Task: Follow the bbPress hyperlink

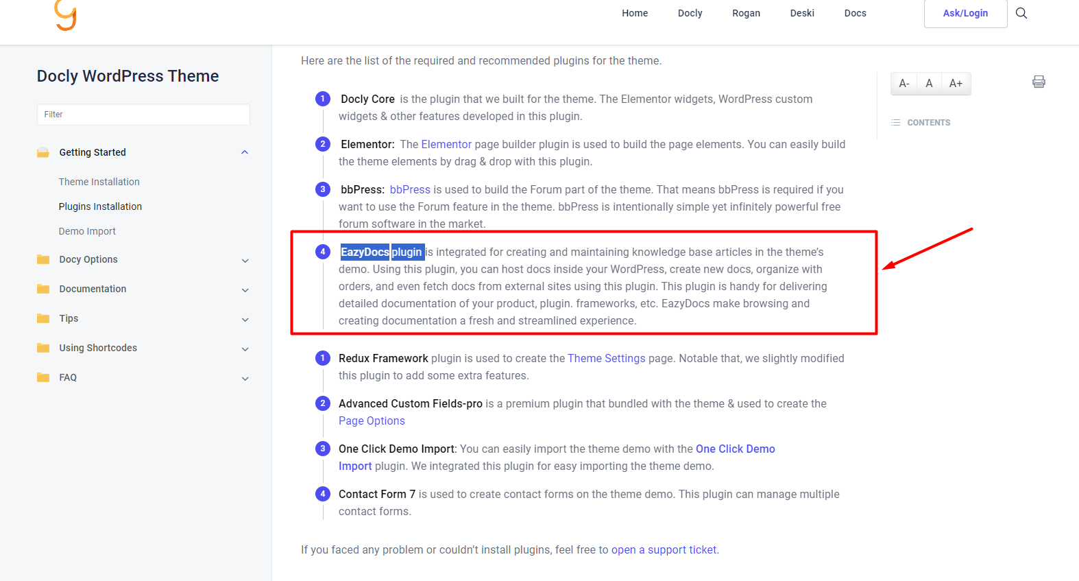Action: coord(410,189)
